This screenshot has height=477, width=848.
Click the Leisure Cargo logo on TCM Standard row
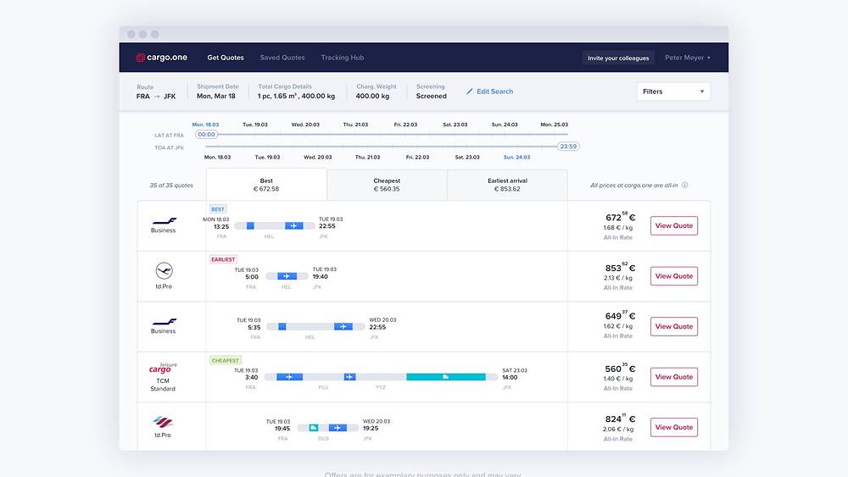(163, 369)
